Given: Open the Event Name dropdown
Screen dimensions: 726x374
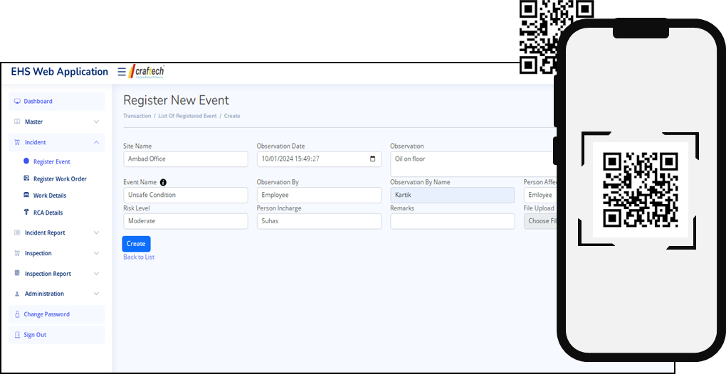Looking at the screenshot, I should 186,195.
